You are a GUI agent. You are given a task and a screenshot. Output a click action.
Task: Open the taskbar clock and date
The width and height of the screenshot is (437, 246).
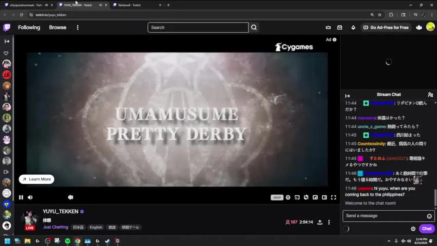421,241
